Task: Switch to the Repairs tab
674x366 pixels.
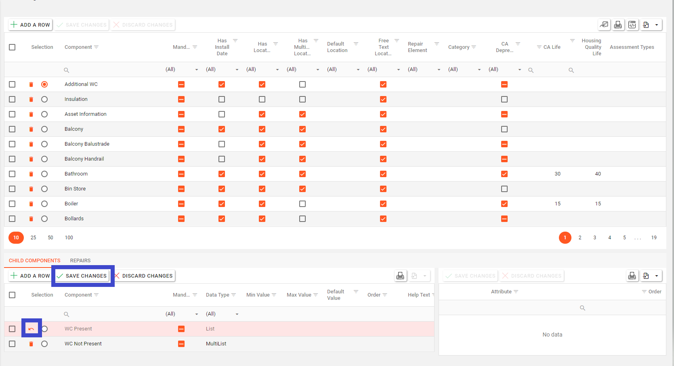Action: click(x=80, y=261)
